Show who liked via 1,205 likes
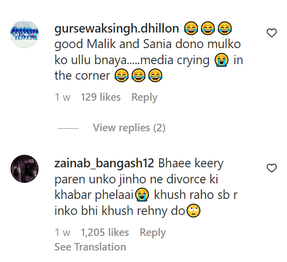287x262 pixels. tap(105, 232)
